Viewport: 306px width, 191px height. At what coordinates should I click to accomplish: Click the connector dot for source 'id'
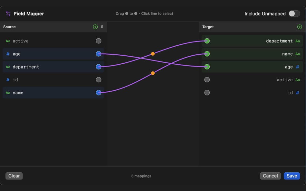click(x=99, y=80)
